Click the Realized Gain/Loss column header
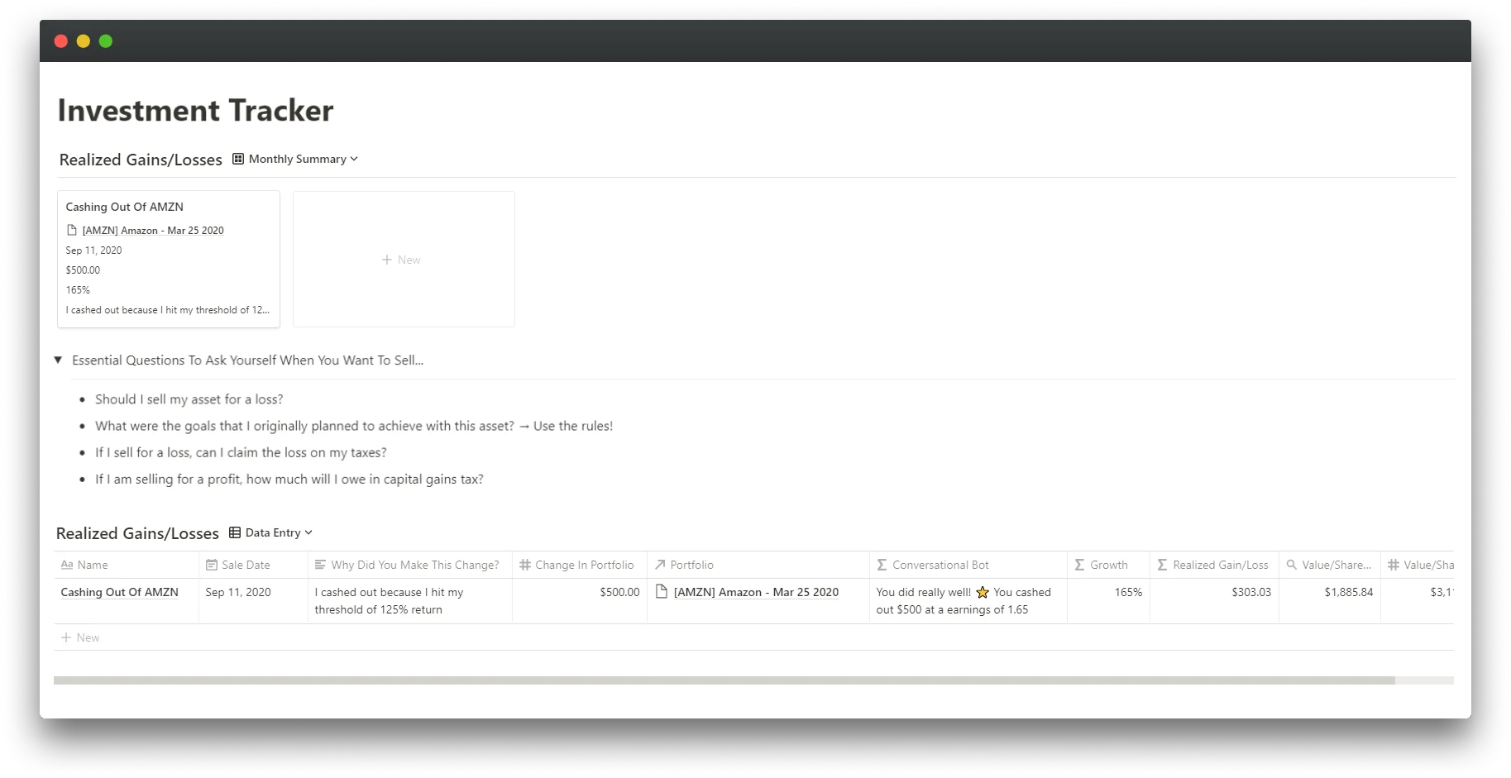The height and width of the screenshot is (778, 1511). tap(1214, 565)
